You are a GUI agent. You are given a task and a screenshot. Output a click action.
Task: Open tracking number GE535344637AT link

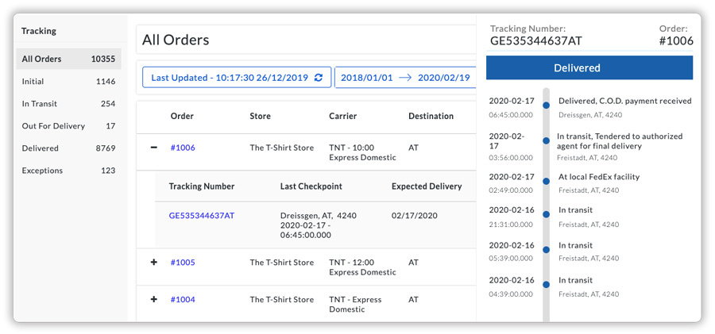coord(202,216)
